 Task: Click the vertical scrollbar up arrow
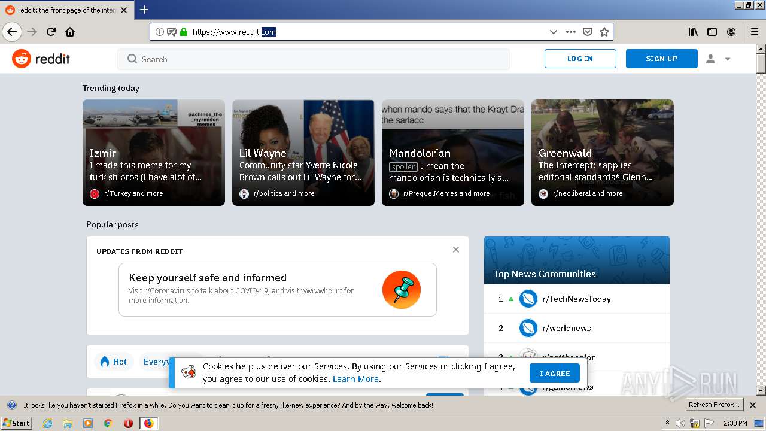(x=761, y=49)
